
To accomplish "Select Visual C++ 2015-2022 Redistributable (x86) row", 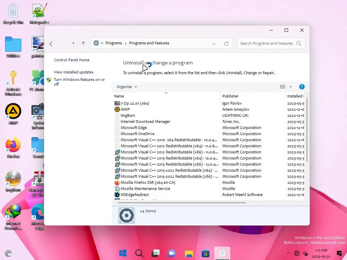I will 209,176.
